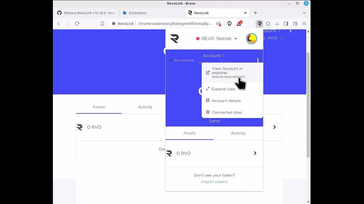Click the RVO token icon in popup
The width and height of the screenshot is (364, 204).
(x=169, y=153)
